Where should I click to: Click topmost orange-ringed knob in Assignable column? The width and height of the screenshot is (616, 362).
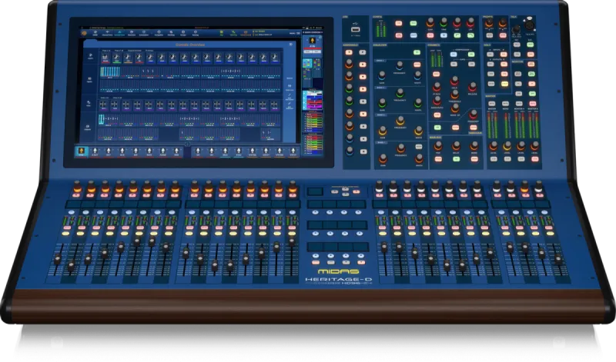(349, 63)
